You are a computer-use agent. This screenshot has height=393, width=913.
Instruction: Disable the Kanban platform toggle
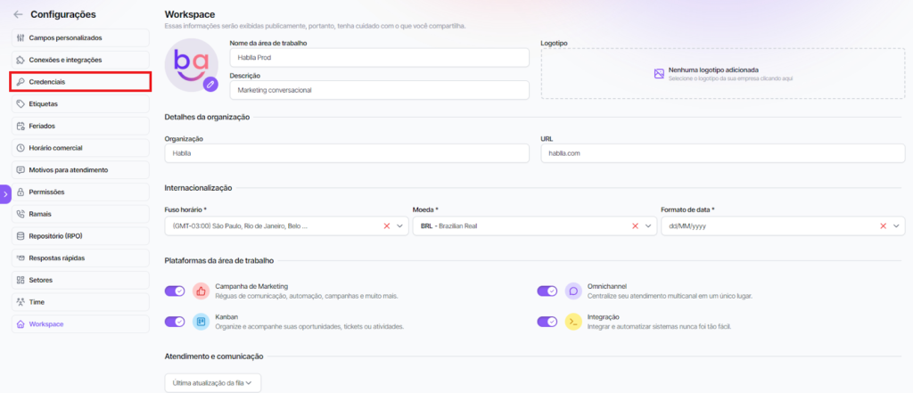click(175, 322)
